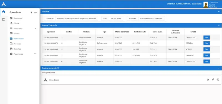
Task: View operation 20240209003465
Action: coord(206,49)
